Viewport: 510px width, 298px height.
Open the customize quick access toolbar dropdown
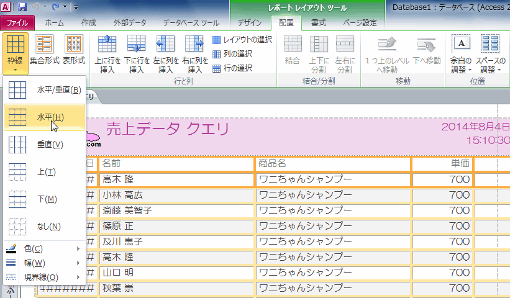click(75, 7)
